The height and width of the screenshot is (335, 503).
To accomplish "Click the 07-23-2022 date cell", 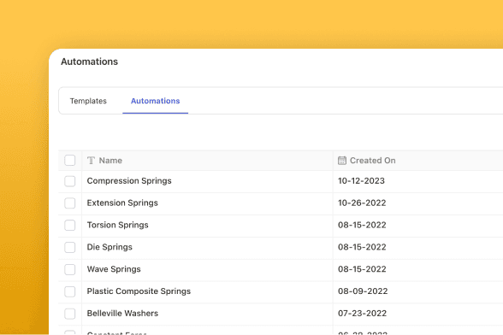I will tap(362, 313).
